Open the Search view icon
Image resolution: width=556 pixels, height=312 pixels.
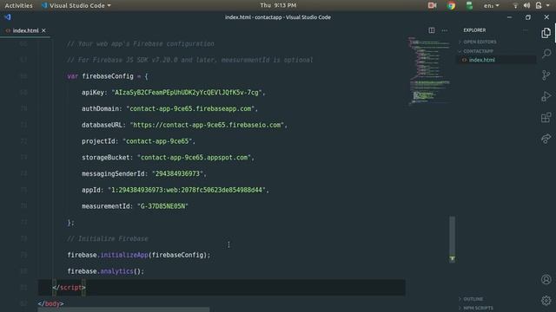(x=546, y=54)
